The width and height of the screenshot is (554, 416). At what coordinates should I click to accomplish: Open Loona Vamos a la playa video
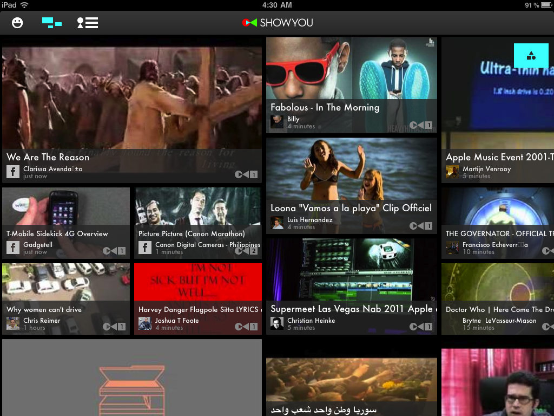coord(352,186)
